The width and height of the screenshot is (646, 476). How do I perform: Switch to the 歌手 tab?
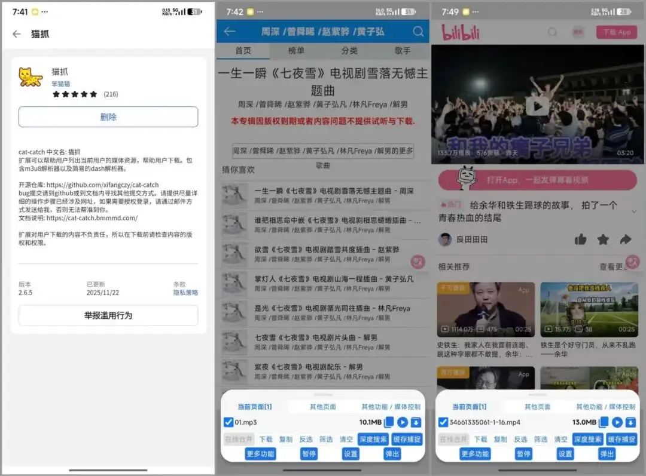pyautogui.click(x=403, y=51)
